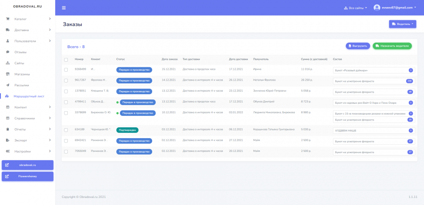Click the count badge 239 on Фролова order
424x205 pixels.
pyautogui.click(x=409, y=81)
